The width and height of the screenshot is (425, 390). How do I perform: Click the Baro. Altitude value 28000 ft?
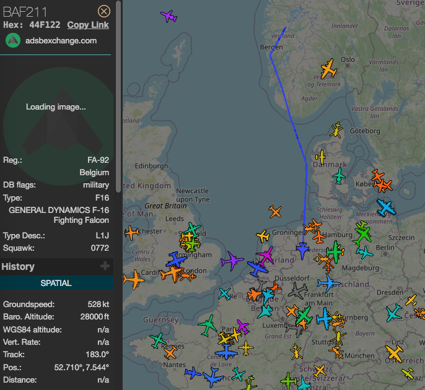[x=95, y=316]
